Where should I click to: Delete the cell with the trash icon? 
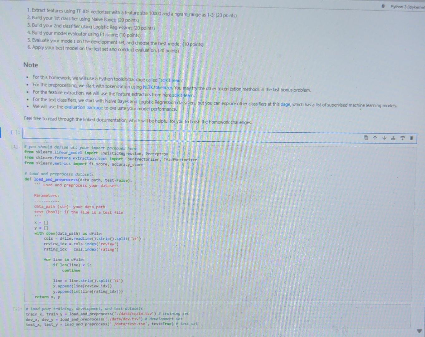pyautogui.click(x=411, y=138)
